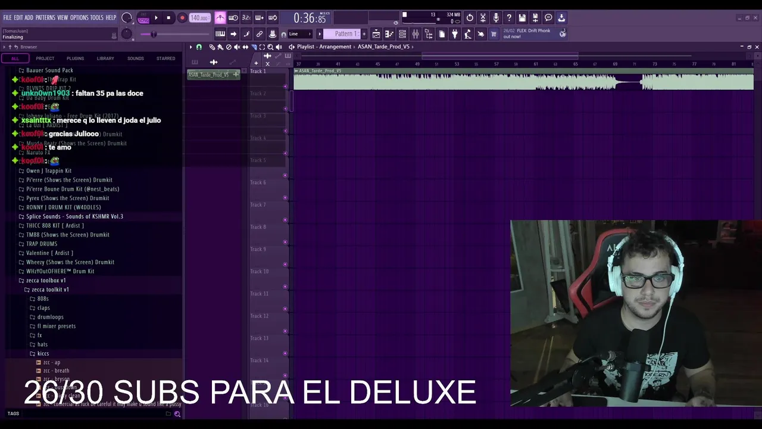The width and height of the screenshot is (762, 429).
Task: Select the playlist Mute tool
Action: (x=237, y=47)
